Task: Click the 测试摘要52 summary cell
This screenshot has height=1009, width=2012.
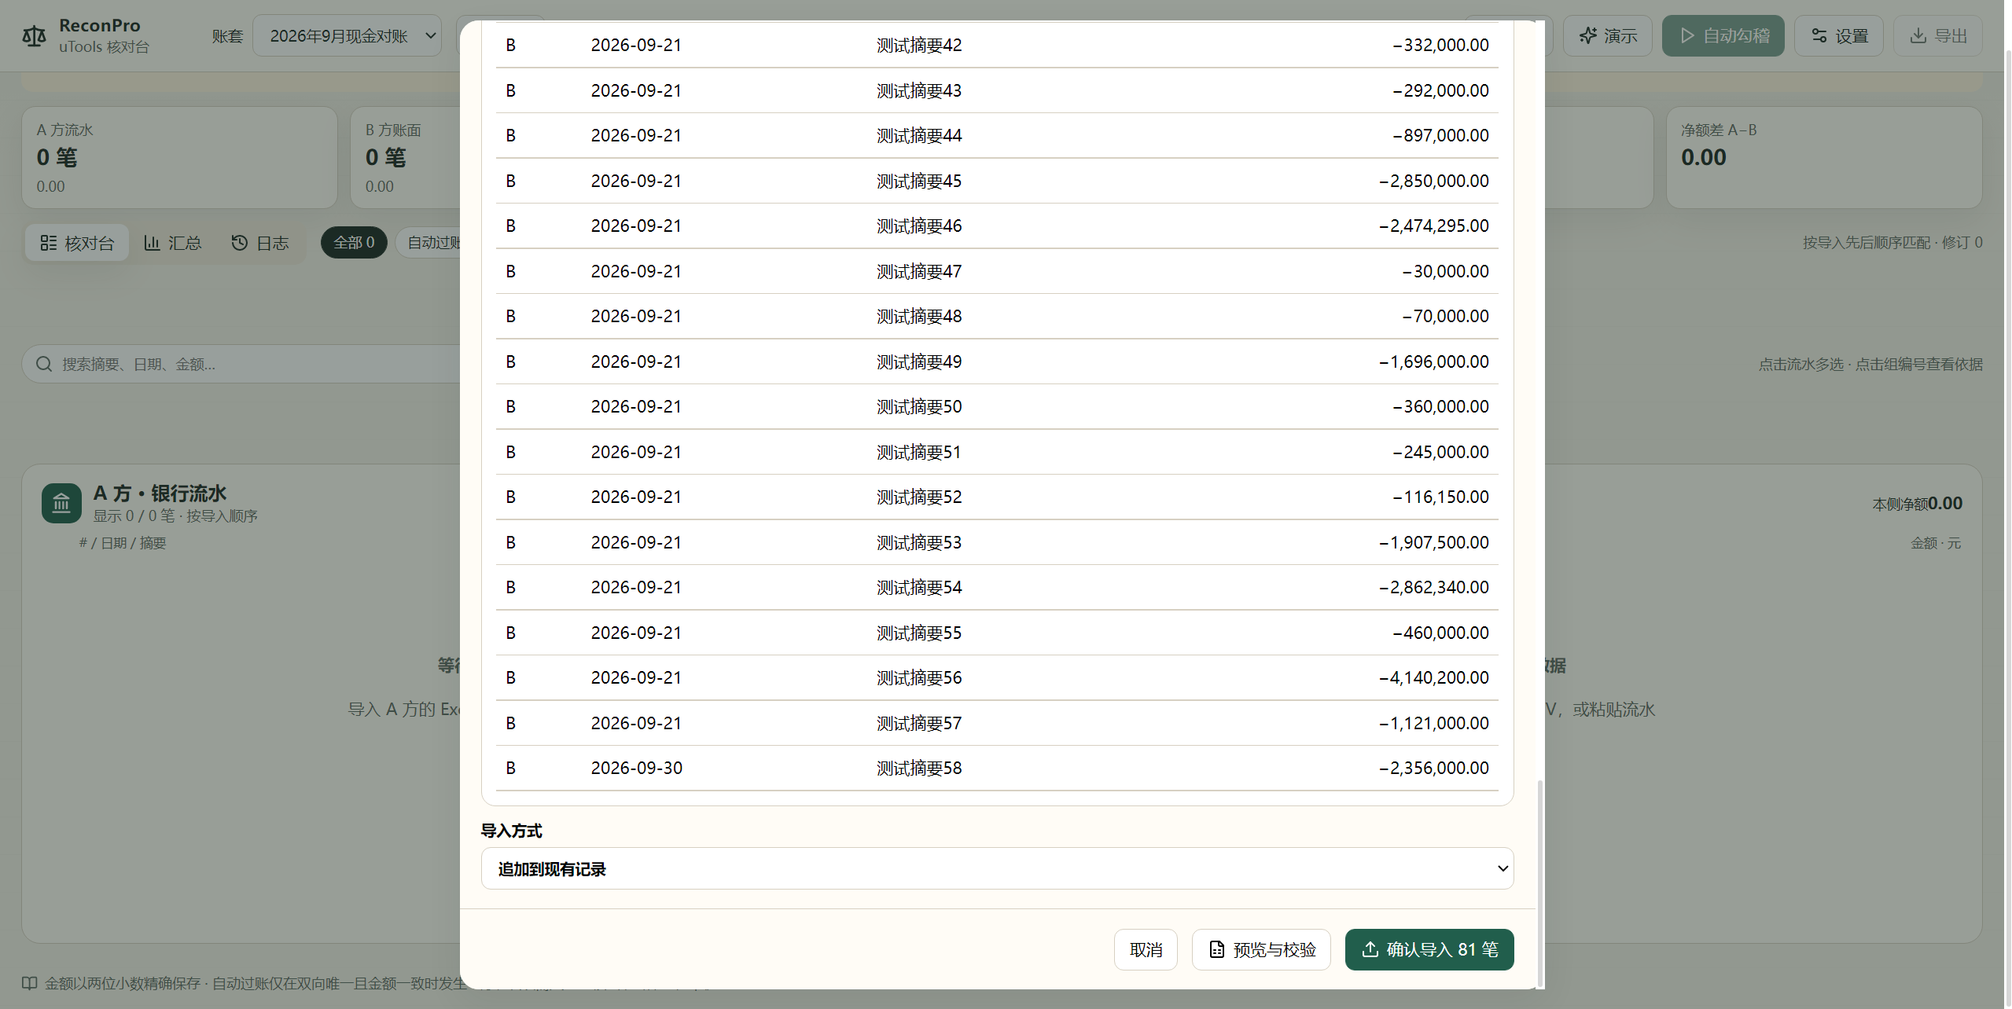Action: [919, 497]
